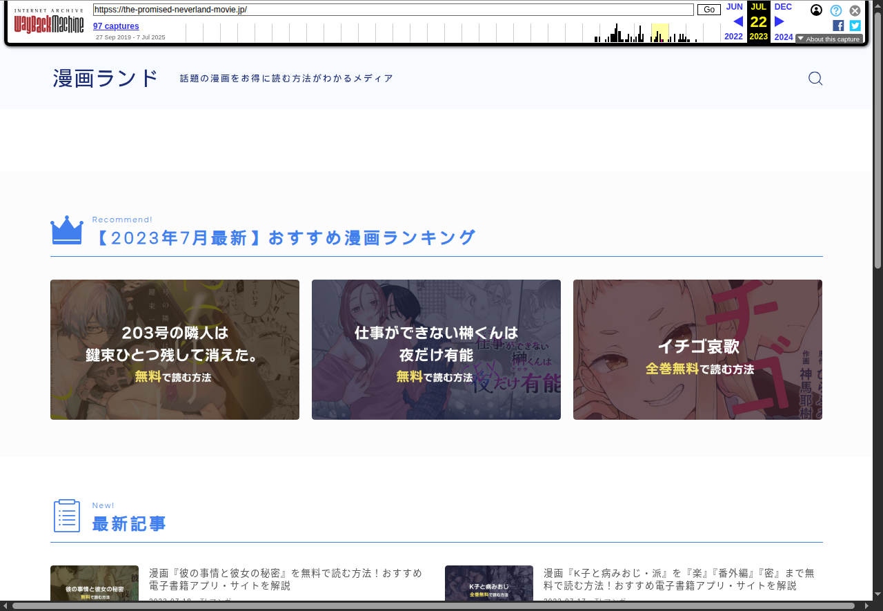This screenshot has height=611, width=883.
Task: Go to next capture with right arrow
Action: coord(780,21)
